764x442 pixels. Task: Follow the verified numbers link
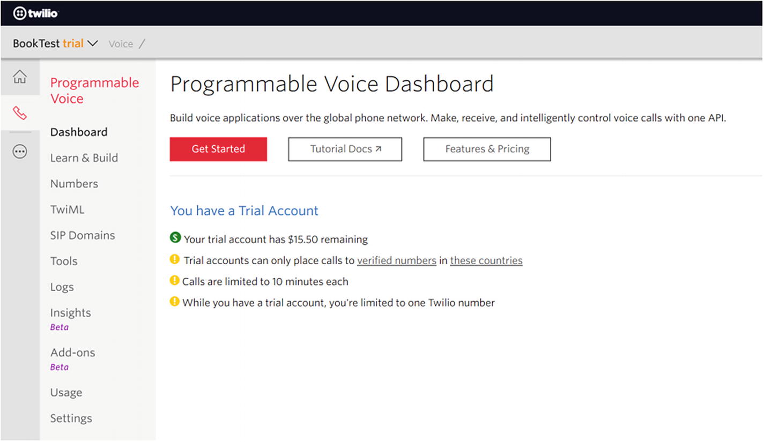pos(397,260)
